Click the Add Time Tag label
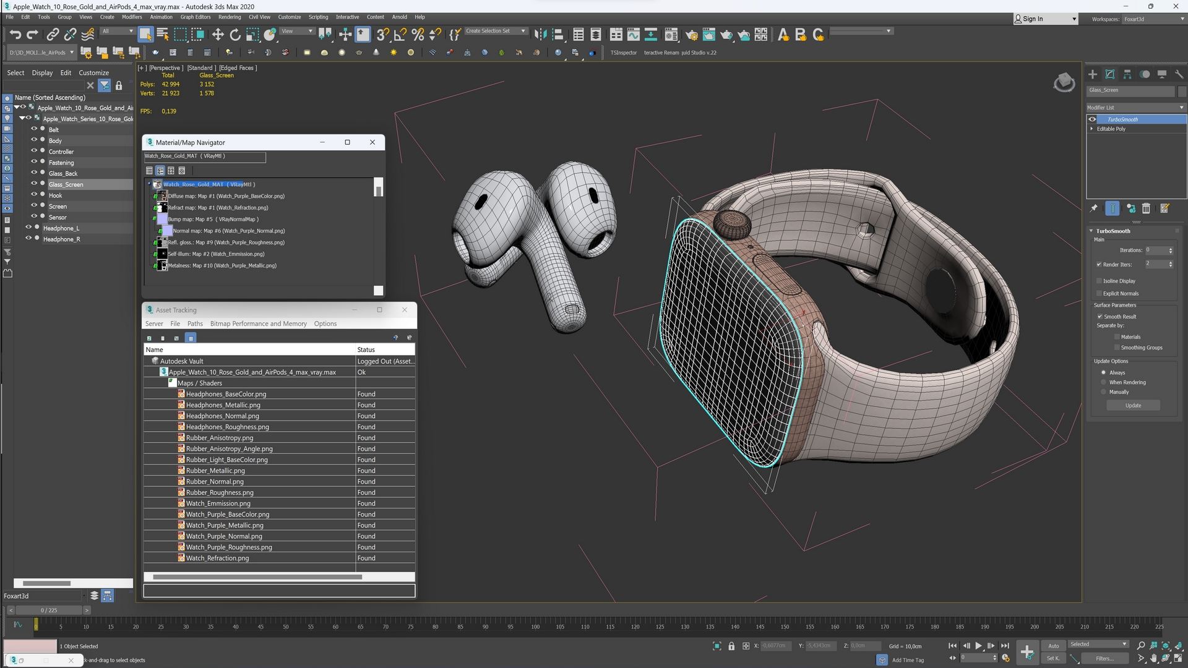This screenshot has width=1188, height=668. (908, 660)
